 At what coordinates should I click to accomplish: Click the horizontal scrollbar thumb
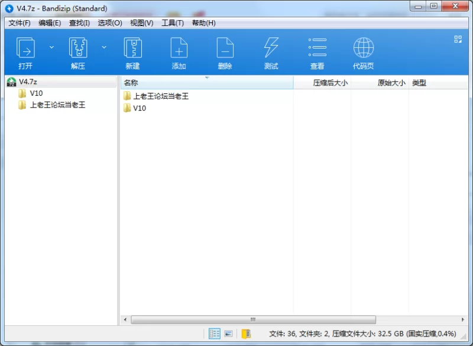[x=254, y=319]
